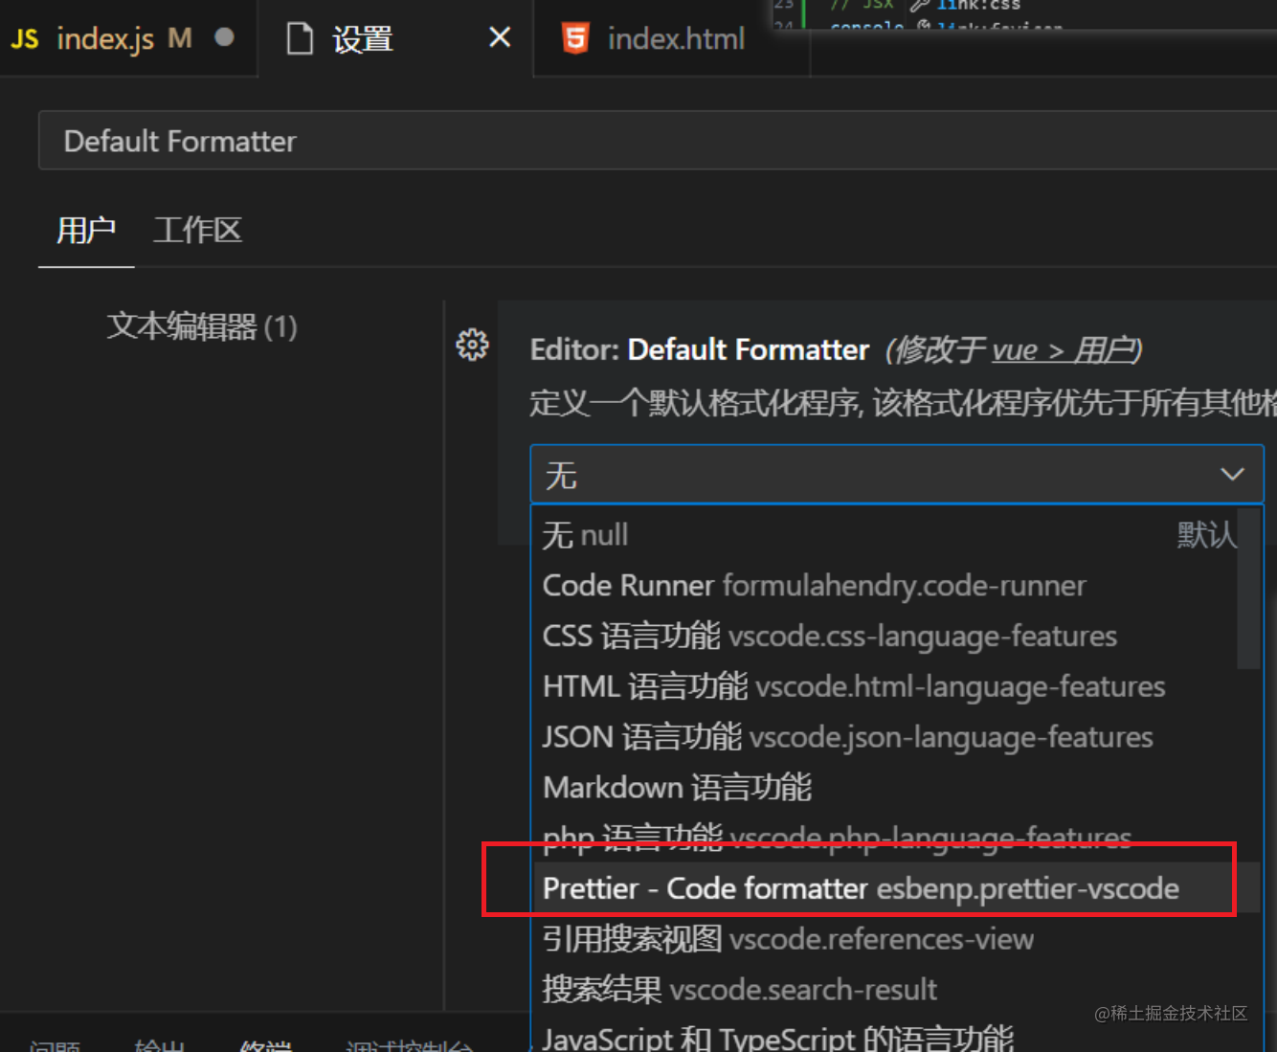Screen dimensions: 1277x1052
Task: Click the JS file icon on index.js tab
Action: click(25, 39)
